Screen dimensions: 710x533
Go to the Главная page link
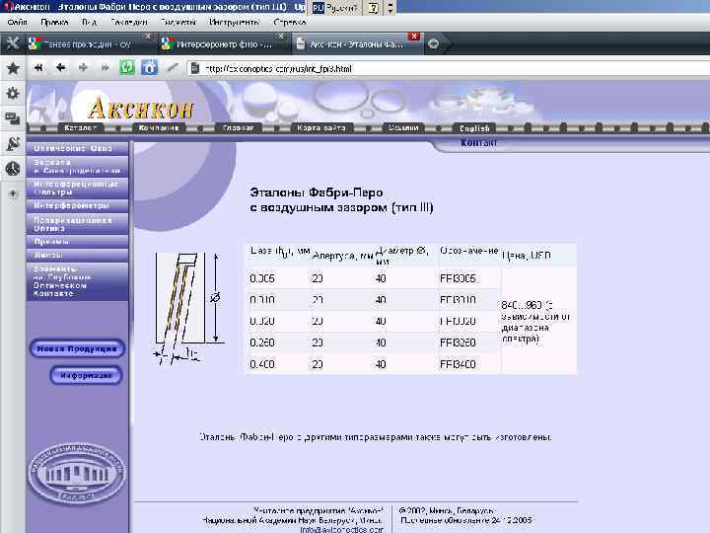[239, 128]
